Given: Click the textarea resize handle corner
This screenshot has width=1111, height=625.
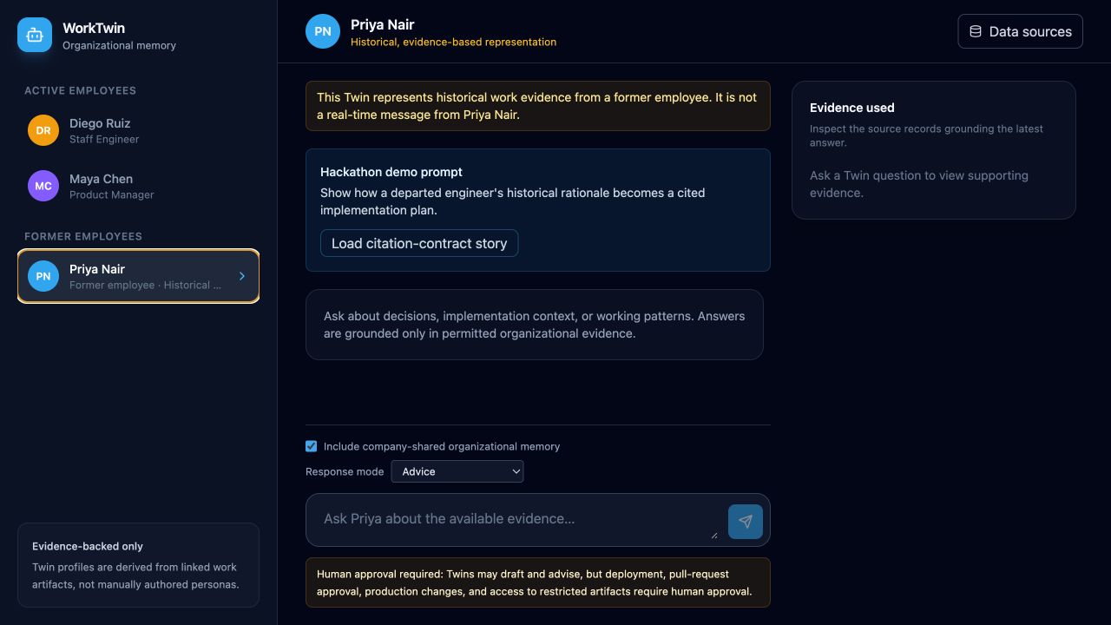Looking at the screenshot, I should point(714,535).
